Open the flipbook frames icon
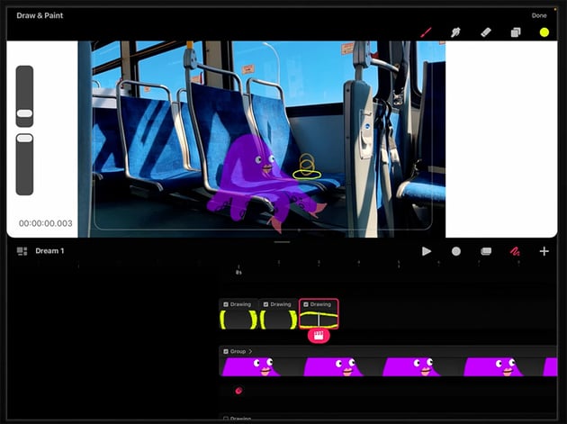Screen dimensions: 567x424 point(486,251)
